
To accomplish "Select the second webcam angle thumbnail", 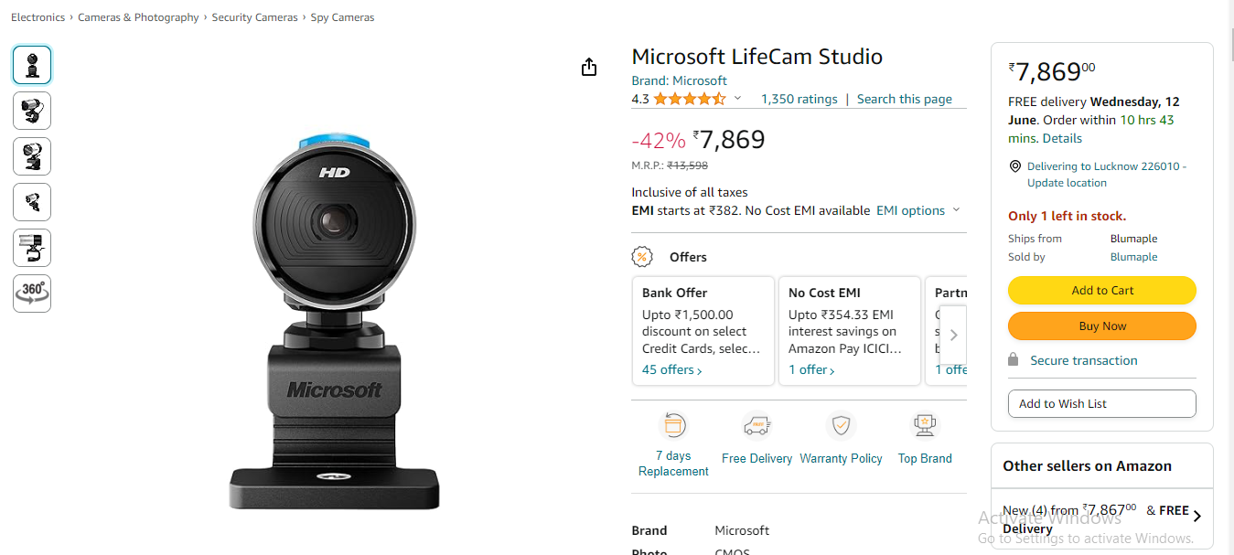I will point(32,111).
